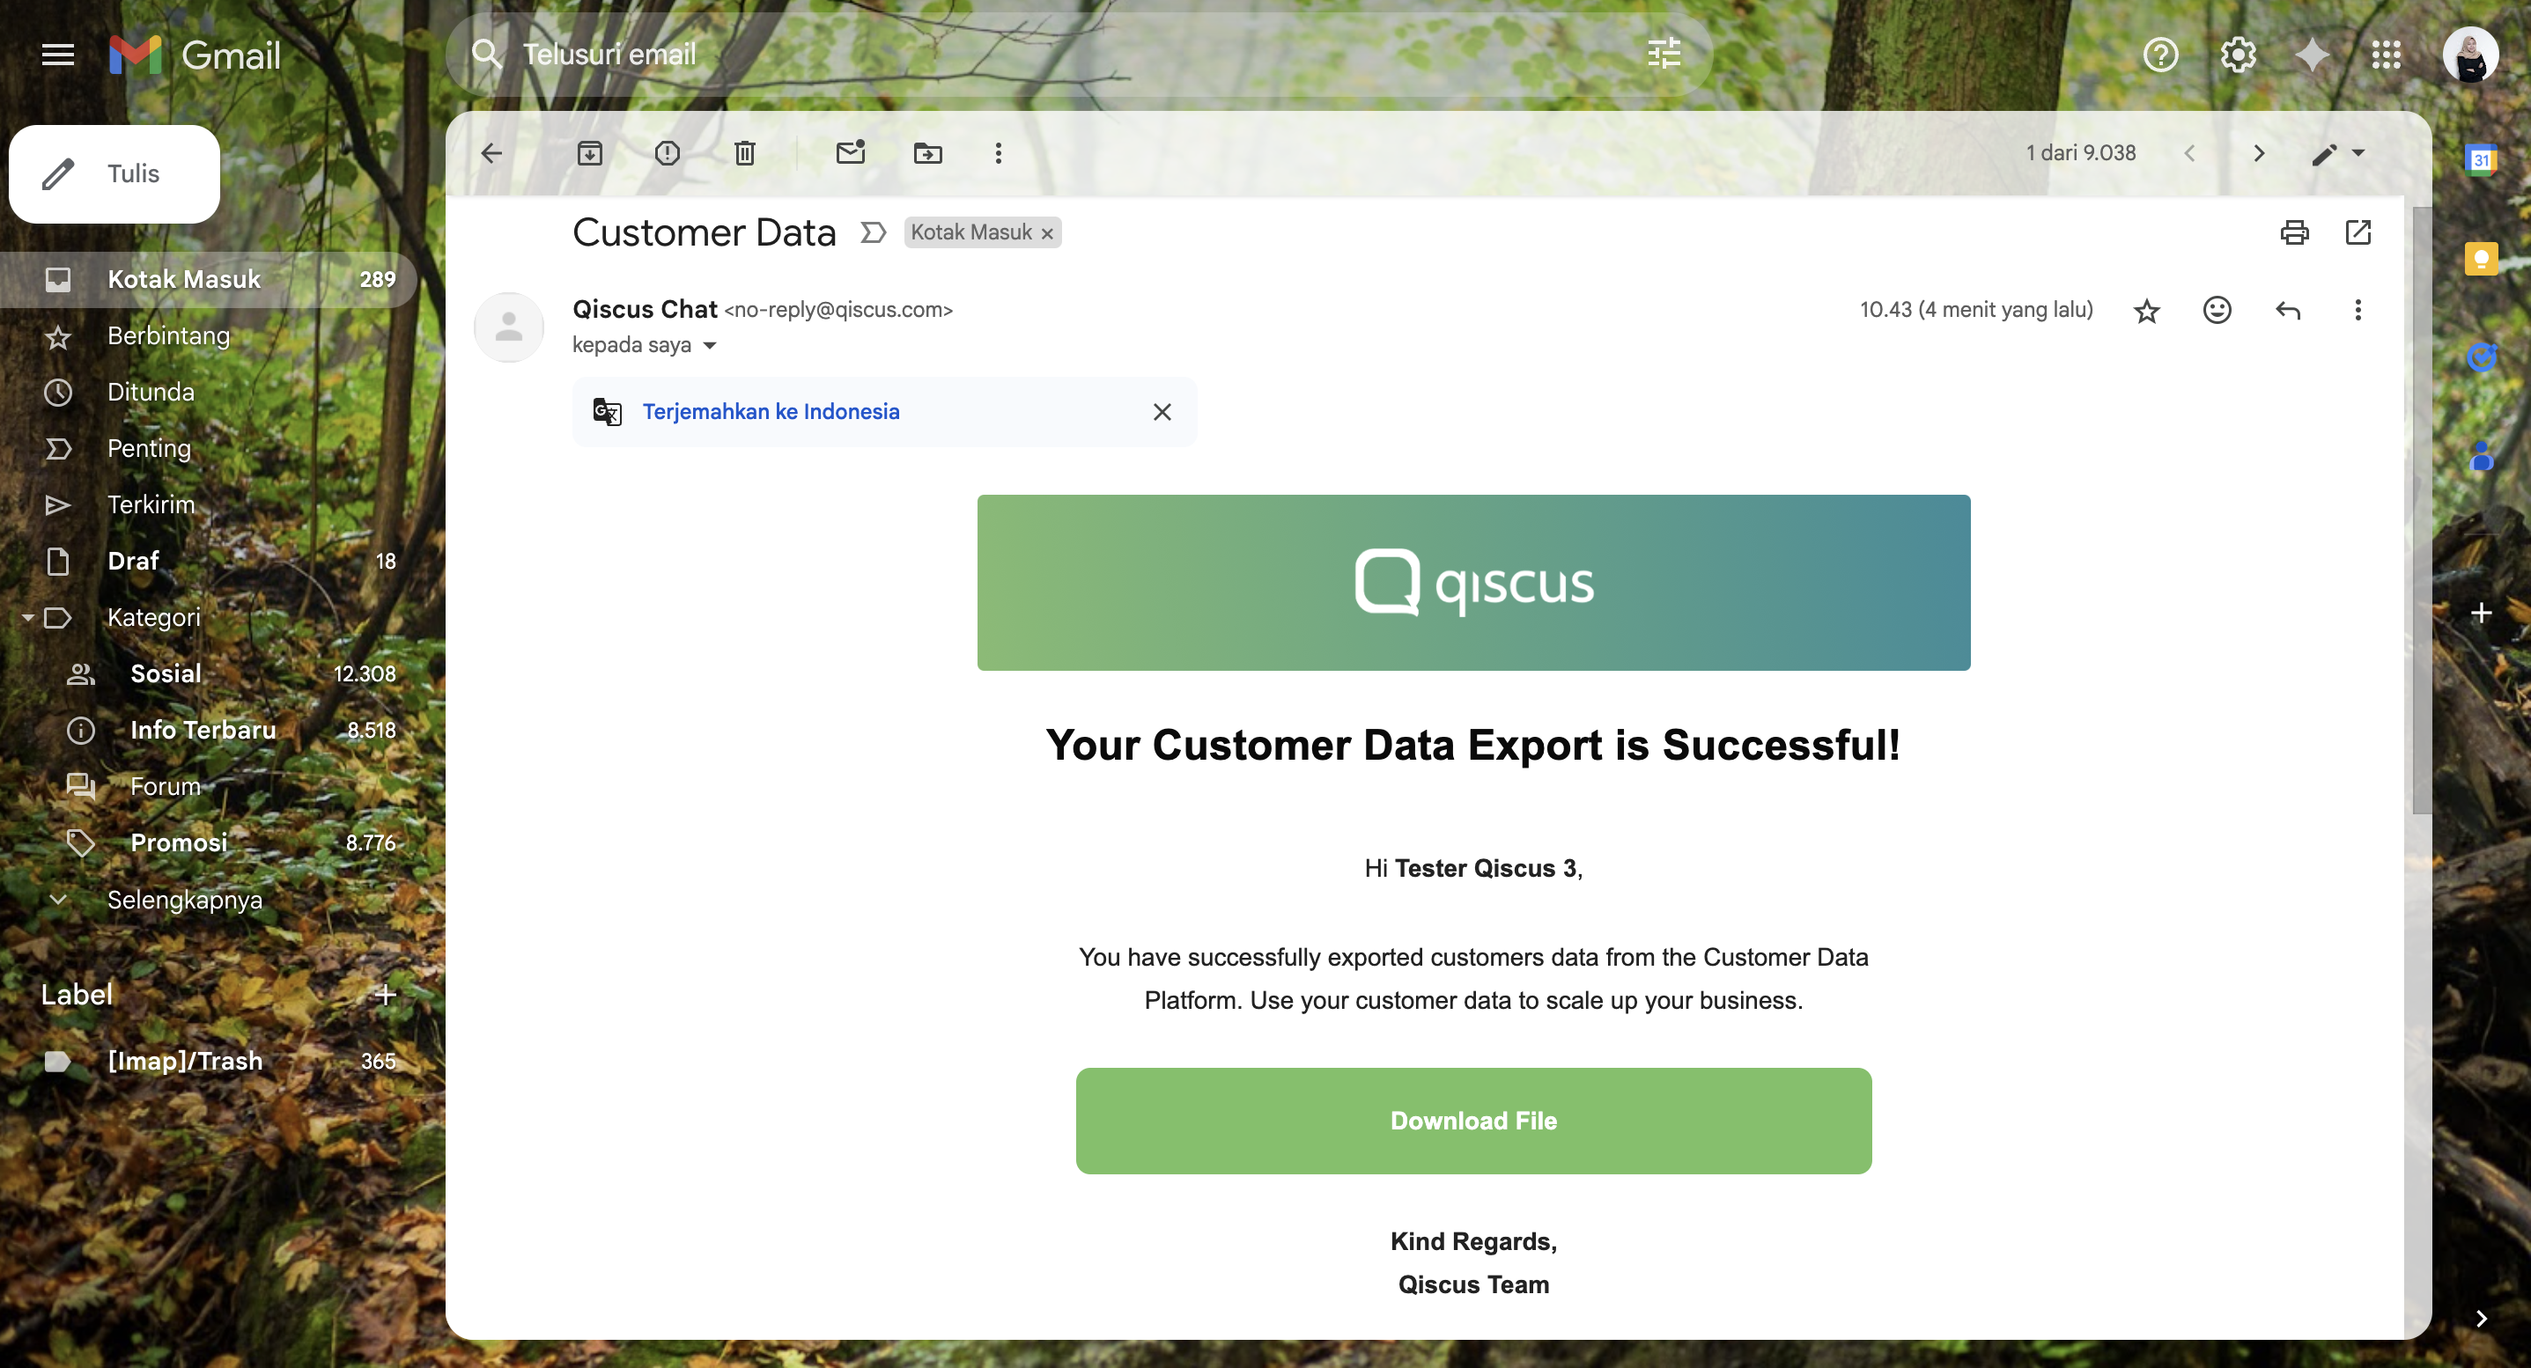Image resolution: width=2531 pixels, height=1368 pixels.
Task: Star the Qiscus Chat email
Action: [2147, 312]
